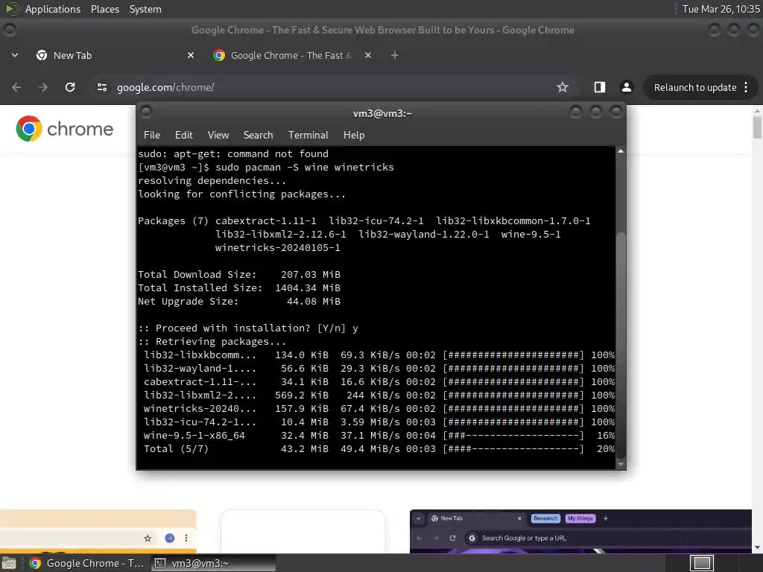The image size is (763, 572).
Task: Open terminal Help menu
Action: (354, 136)
